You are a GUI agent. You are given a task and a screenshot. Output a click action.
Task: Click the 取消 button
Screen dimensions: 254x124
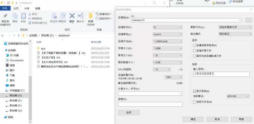217,119
